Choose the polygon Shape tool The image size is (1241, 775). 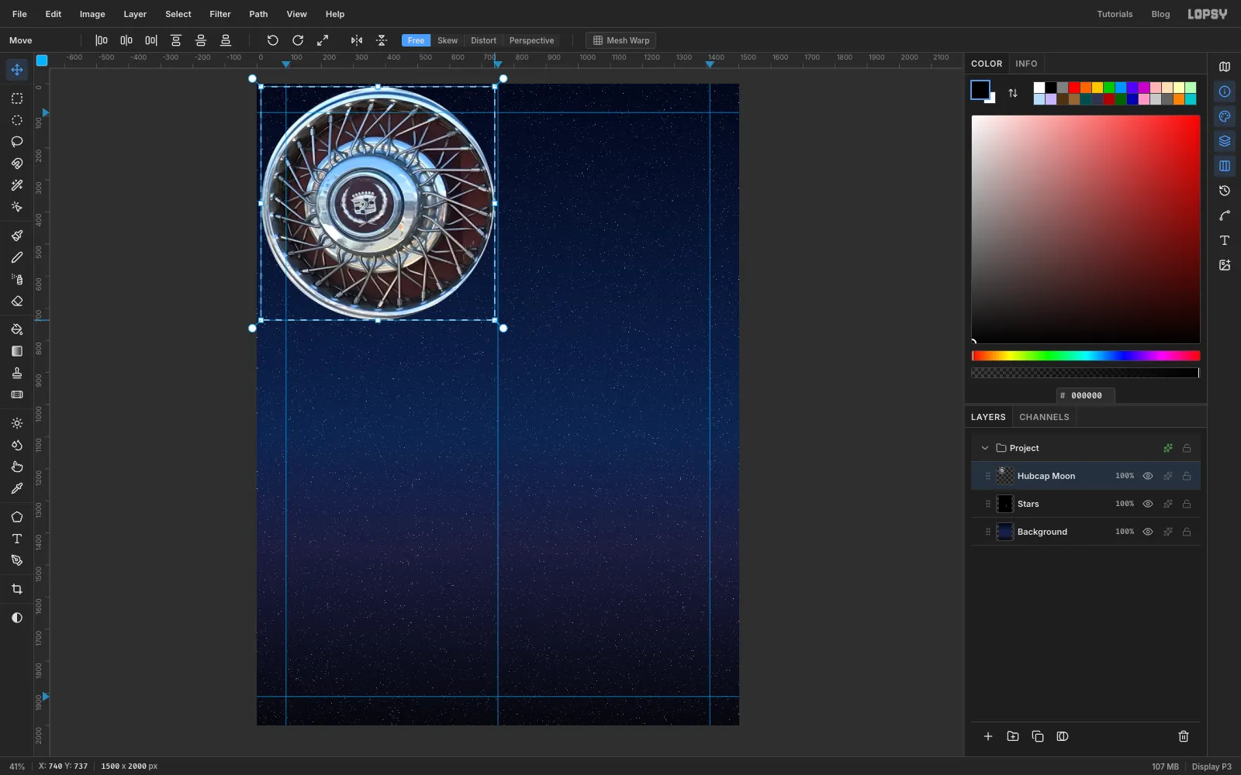pyautogui.click(x=17, y=517)
